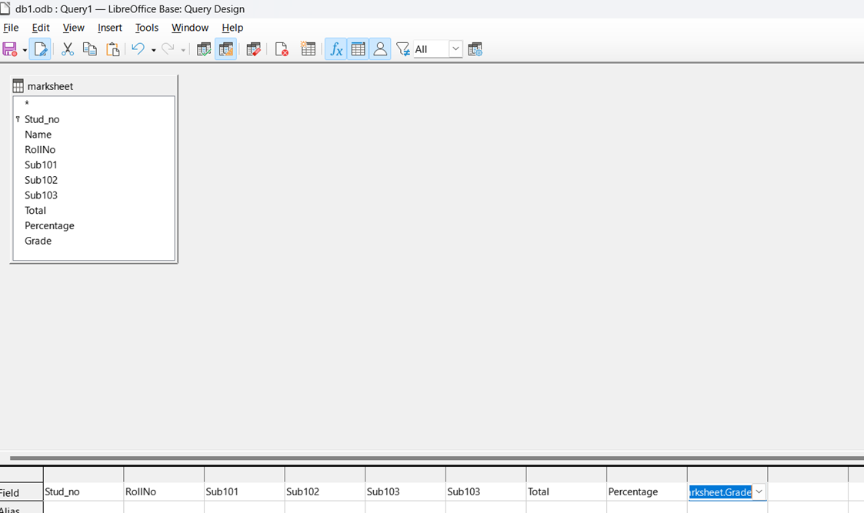Toggle the Alias row button

[x=380, y=49]
